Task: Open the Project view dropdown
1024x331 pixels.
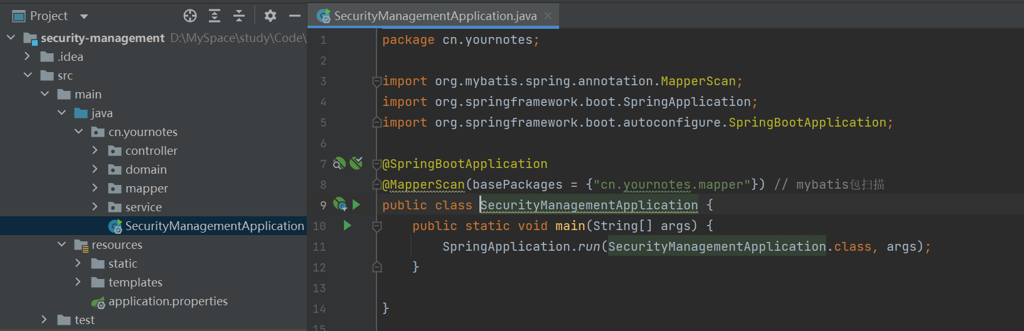Action: [84, 16]
